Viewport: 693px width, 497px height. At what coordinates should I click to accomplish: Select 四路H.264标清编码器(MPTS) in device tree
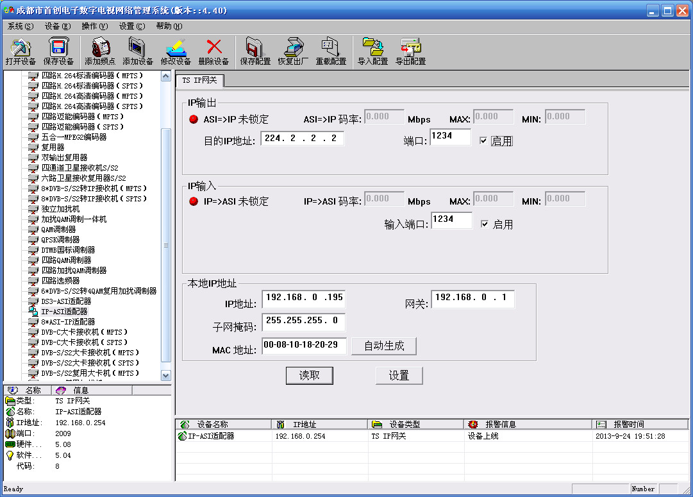click(92, 76)
